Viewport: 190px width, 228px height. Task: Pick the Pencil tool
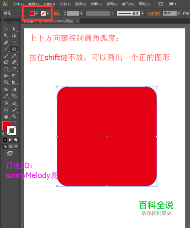coord(14,56)
